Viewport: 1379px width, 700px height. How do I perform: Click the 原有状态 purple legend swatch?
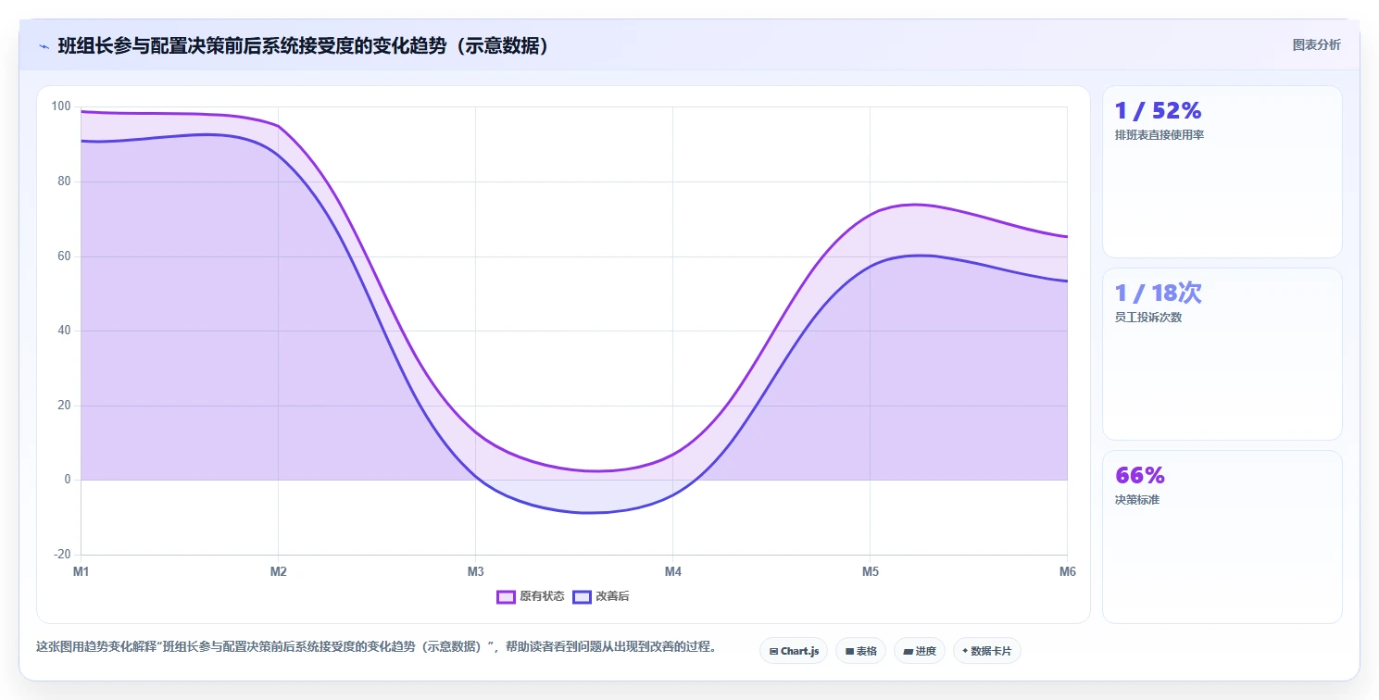(506, 596)
